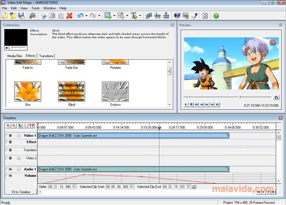The height and width of the screenshot is (205, 286).
Task: Click the green Help question mark icon
Action: coord(216,16)
